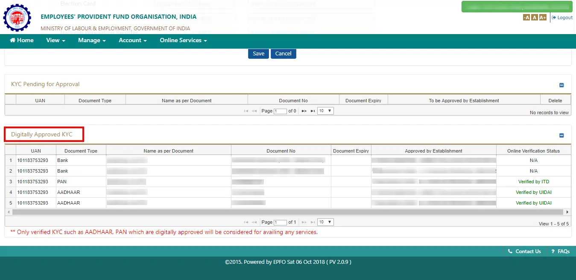Click Contact Us in footer
Screen dimensions: 576x280
[524, 251]
